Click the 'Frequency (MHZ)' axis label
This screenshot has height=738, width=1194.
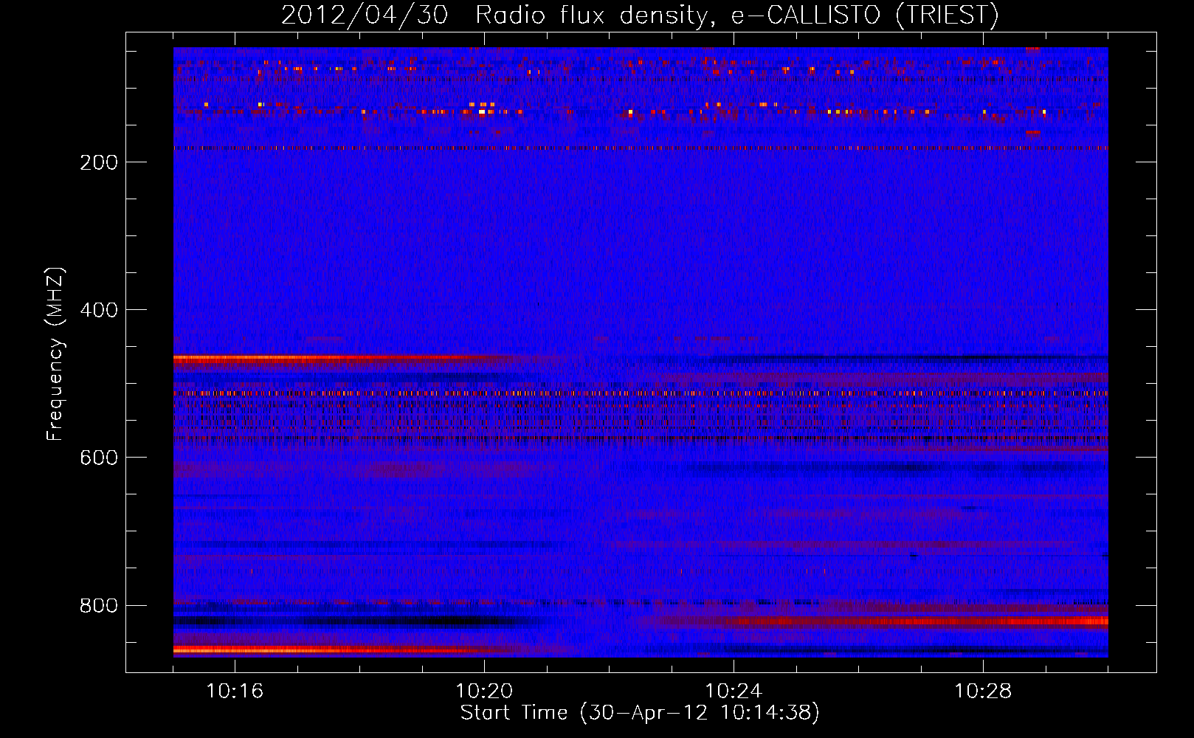pos(55,354)
